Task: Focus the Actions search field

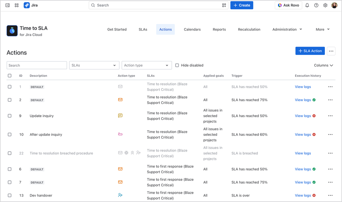Action: click(37, 66)
